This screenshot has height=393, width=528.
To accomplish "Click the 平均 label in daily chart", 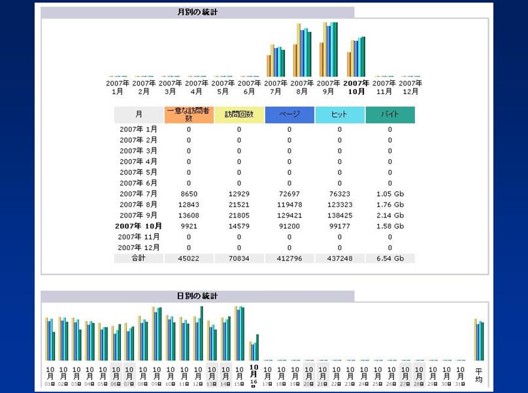I will (x=479, y=374).
